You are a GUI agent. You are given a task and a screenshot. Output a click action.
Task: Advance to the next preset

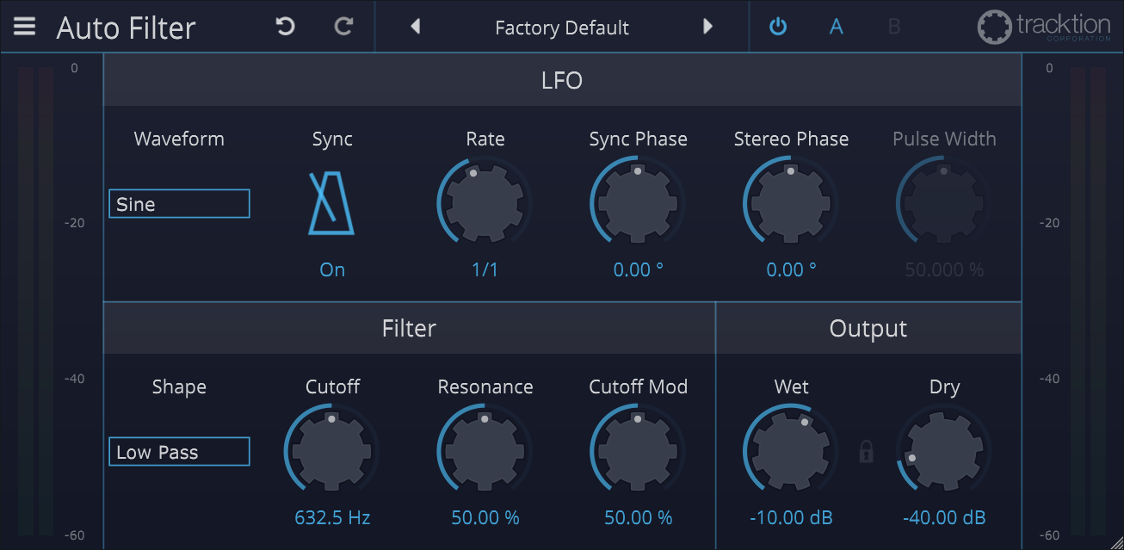707,27
